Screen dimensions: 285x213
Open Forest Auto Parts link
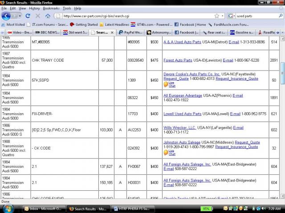pyautogui.click(x=178, y=60)
